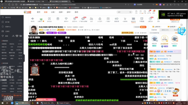Open the LOL bookmarks folder
The width and height of the screenshot is (188, 105).
(31, 8)
